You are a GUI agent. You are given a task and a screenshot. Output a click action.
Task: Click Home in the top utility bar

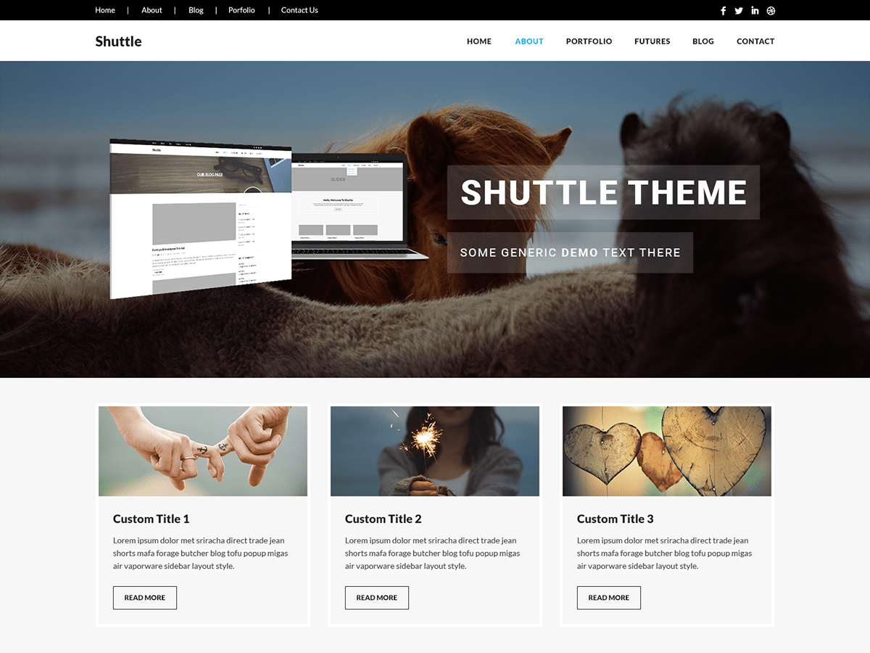point(105,10)
